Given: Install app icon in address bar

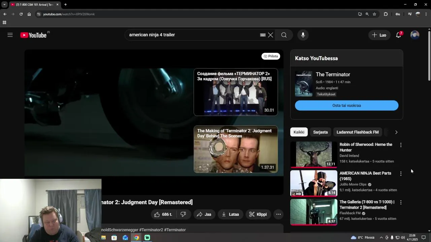Looking at the screenshot, I should point(360,14).
